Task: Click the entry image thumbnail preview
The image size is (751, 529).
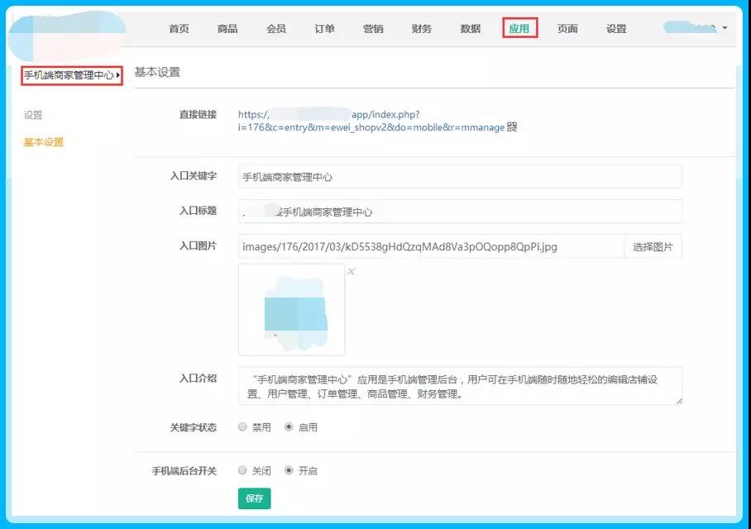Action: (291, 309)
